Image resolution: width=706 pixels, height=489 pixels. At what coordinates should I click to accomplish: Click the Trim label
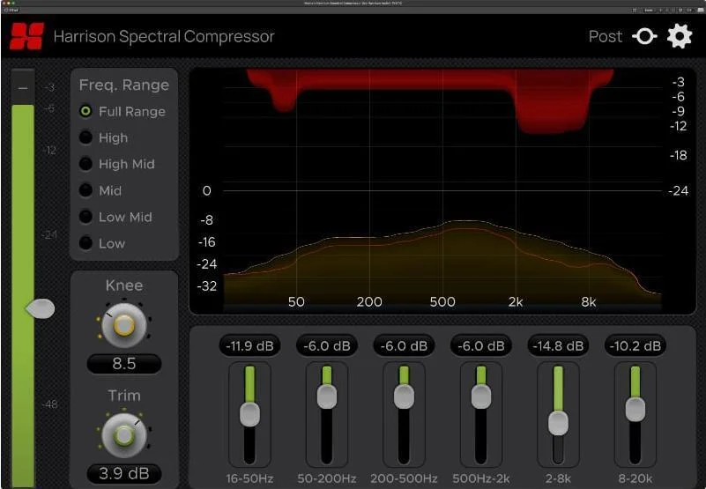click(x=123, y=396)
